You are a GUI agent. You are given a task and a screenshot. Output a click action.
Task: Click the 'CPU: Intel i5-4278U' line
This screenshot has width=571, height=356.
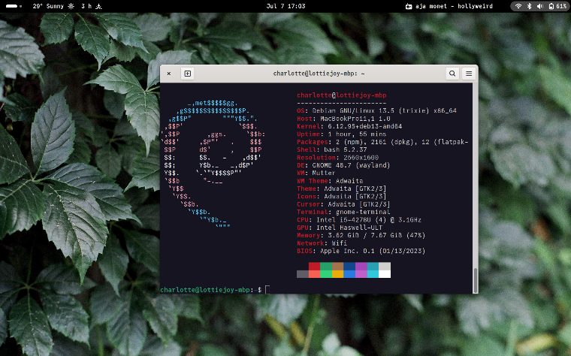tap(359, 220)
